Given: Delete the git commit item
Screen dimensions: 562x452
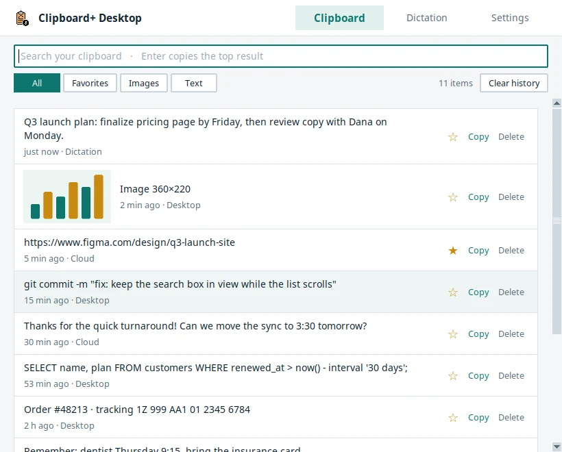Looking at the screenshot, I should [511, 292].
